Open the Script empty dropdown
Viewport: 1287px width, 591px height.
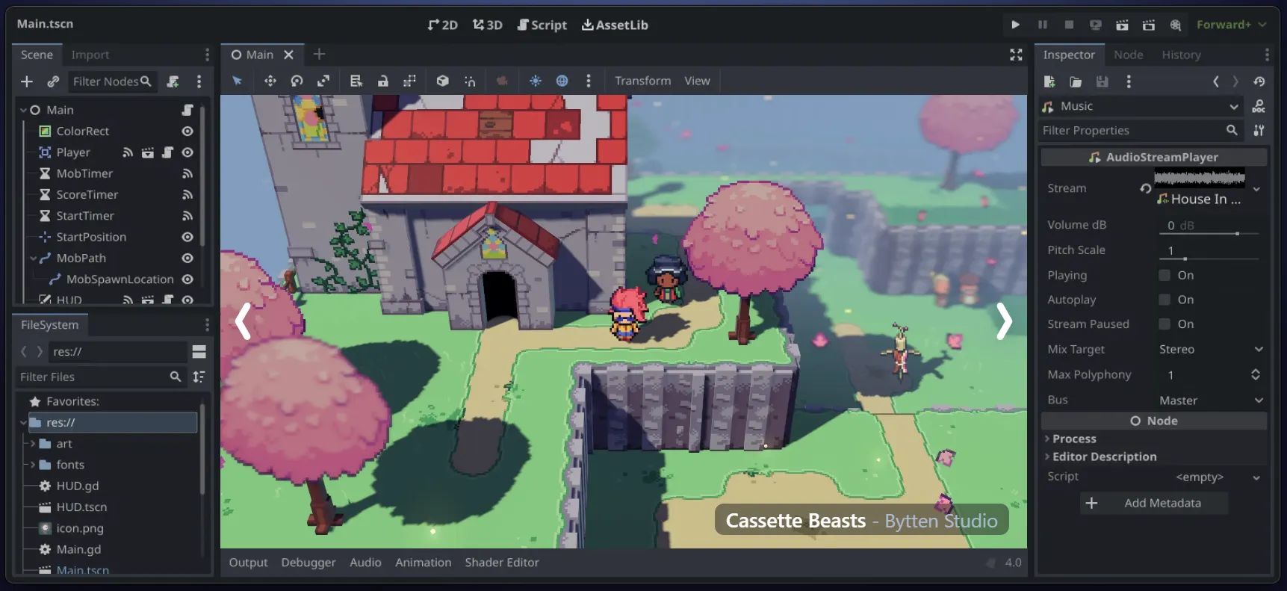pyautogui.click(x=1210, y=477)
